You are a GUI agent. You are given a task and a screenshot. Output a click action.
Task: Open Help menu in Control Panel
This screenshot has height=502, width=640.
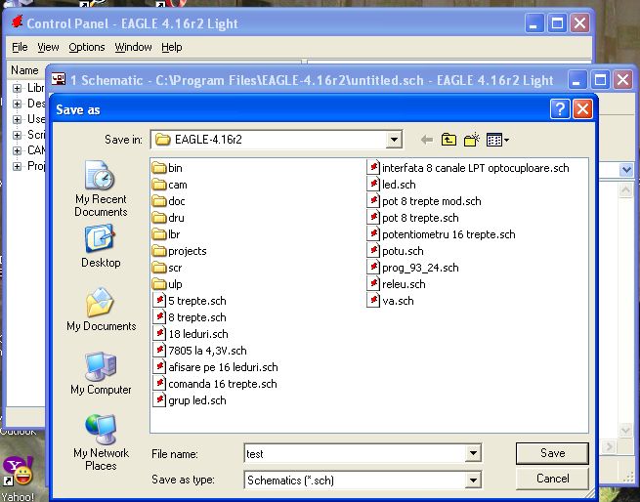171,47
